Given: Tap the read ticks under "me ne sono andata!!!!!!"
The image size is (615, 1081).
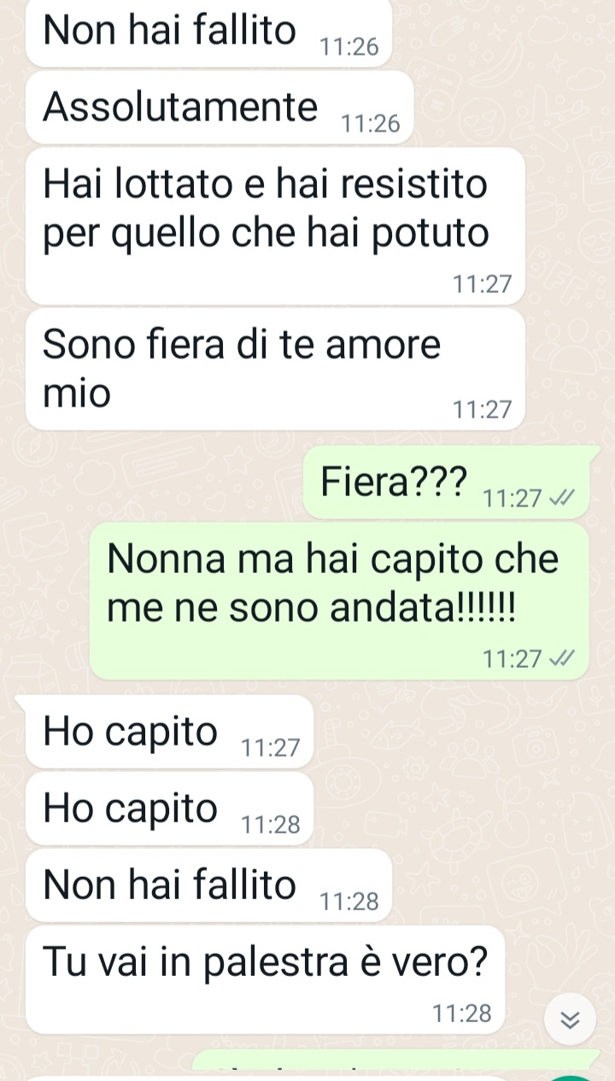Looking at the screenshot, I should click(563, 658).
